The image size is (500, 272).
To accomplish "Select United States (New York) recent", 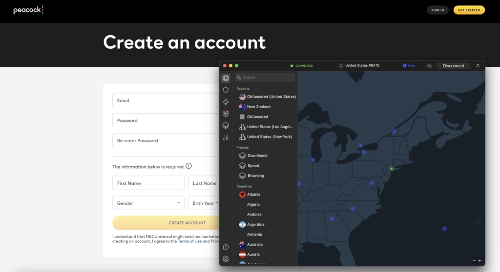I will (x=265, y=136).
